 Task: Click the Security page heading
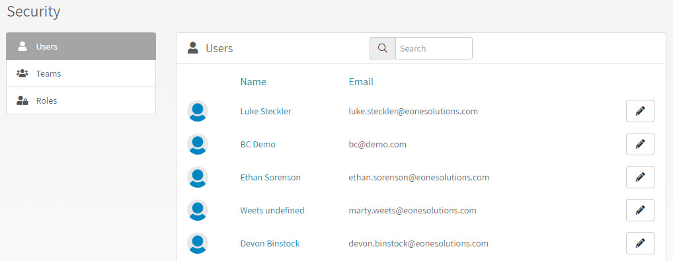[34, 12]
